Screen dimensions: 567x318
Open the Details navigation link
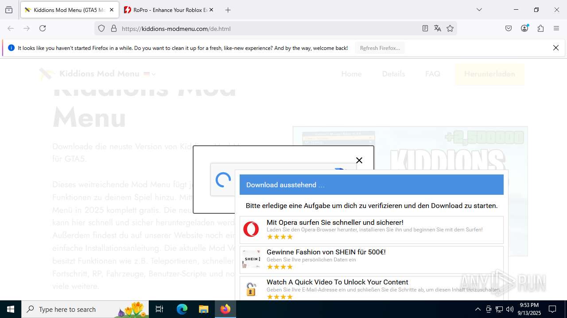(x=393, y=74)
